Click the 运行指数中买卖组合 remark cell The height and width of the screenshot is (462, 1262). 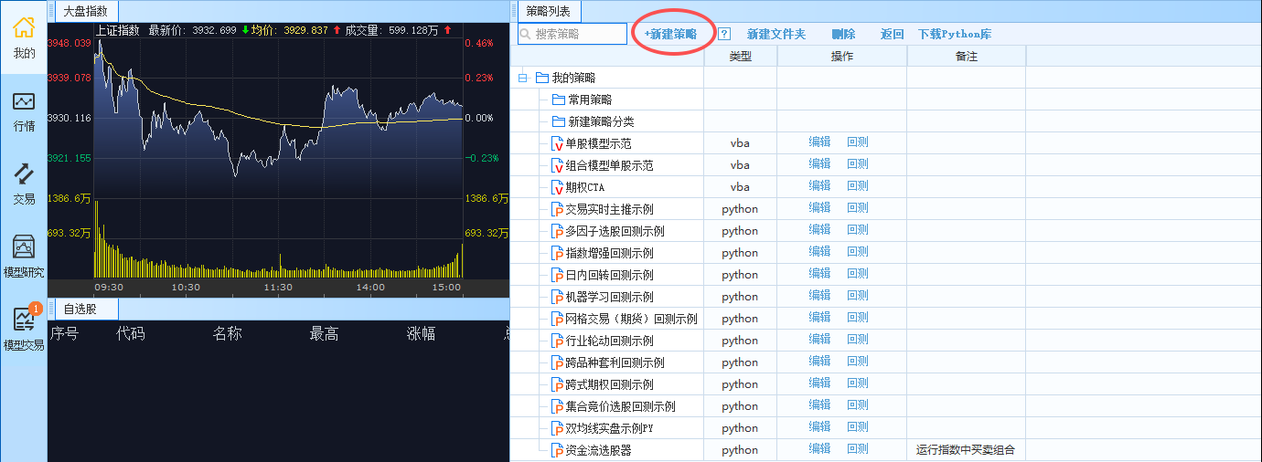[966, 450]
